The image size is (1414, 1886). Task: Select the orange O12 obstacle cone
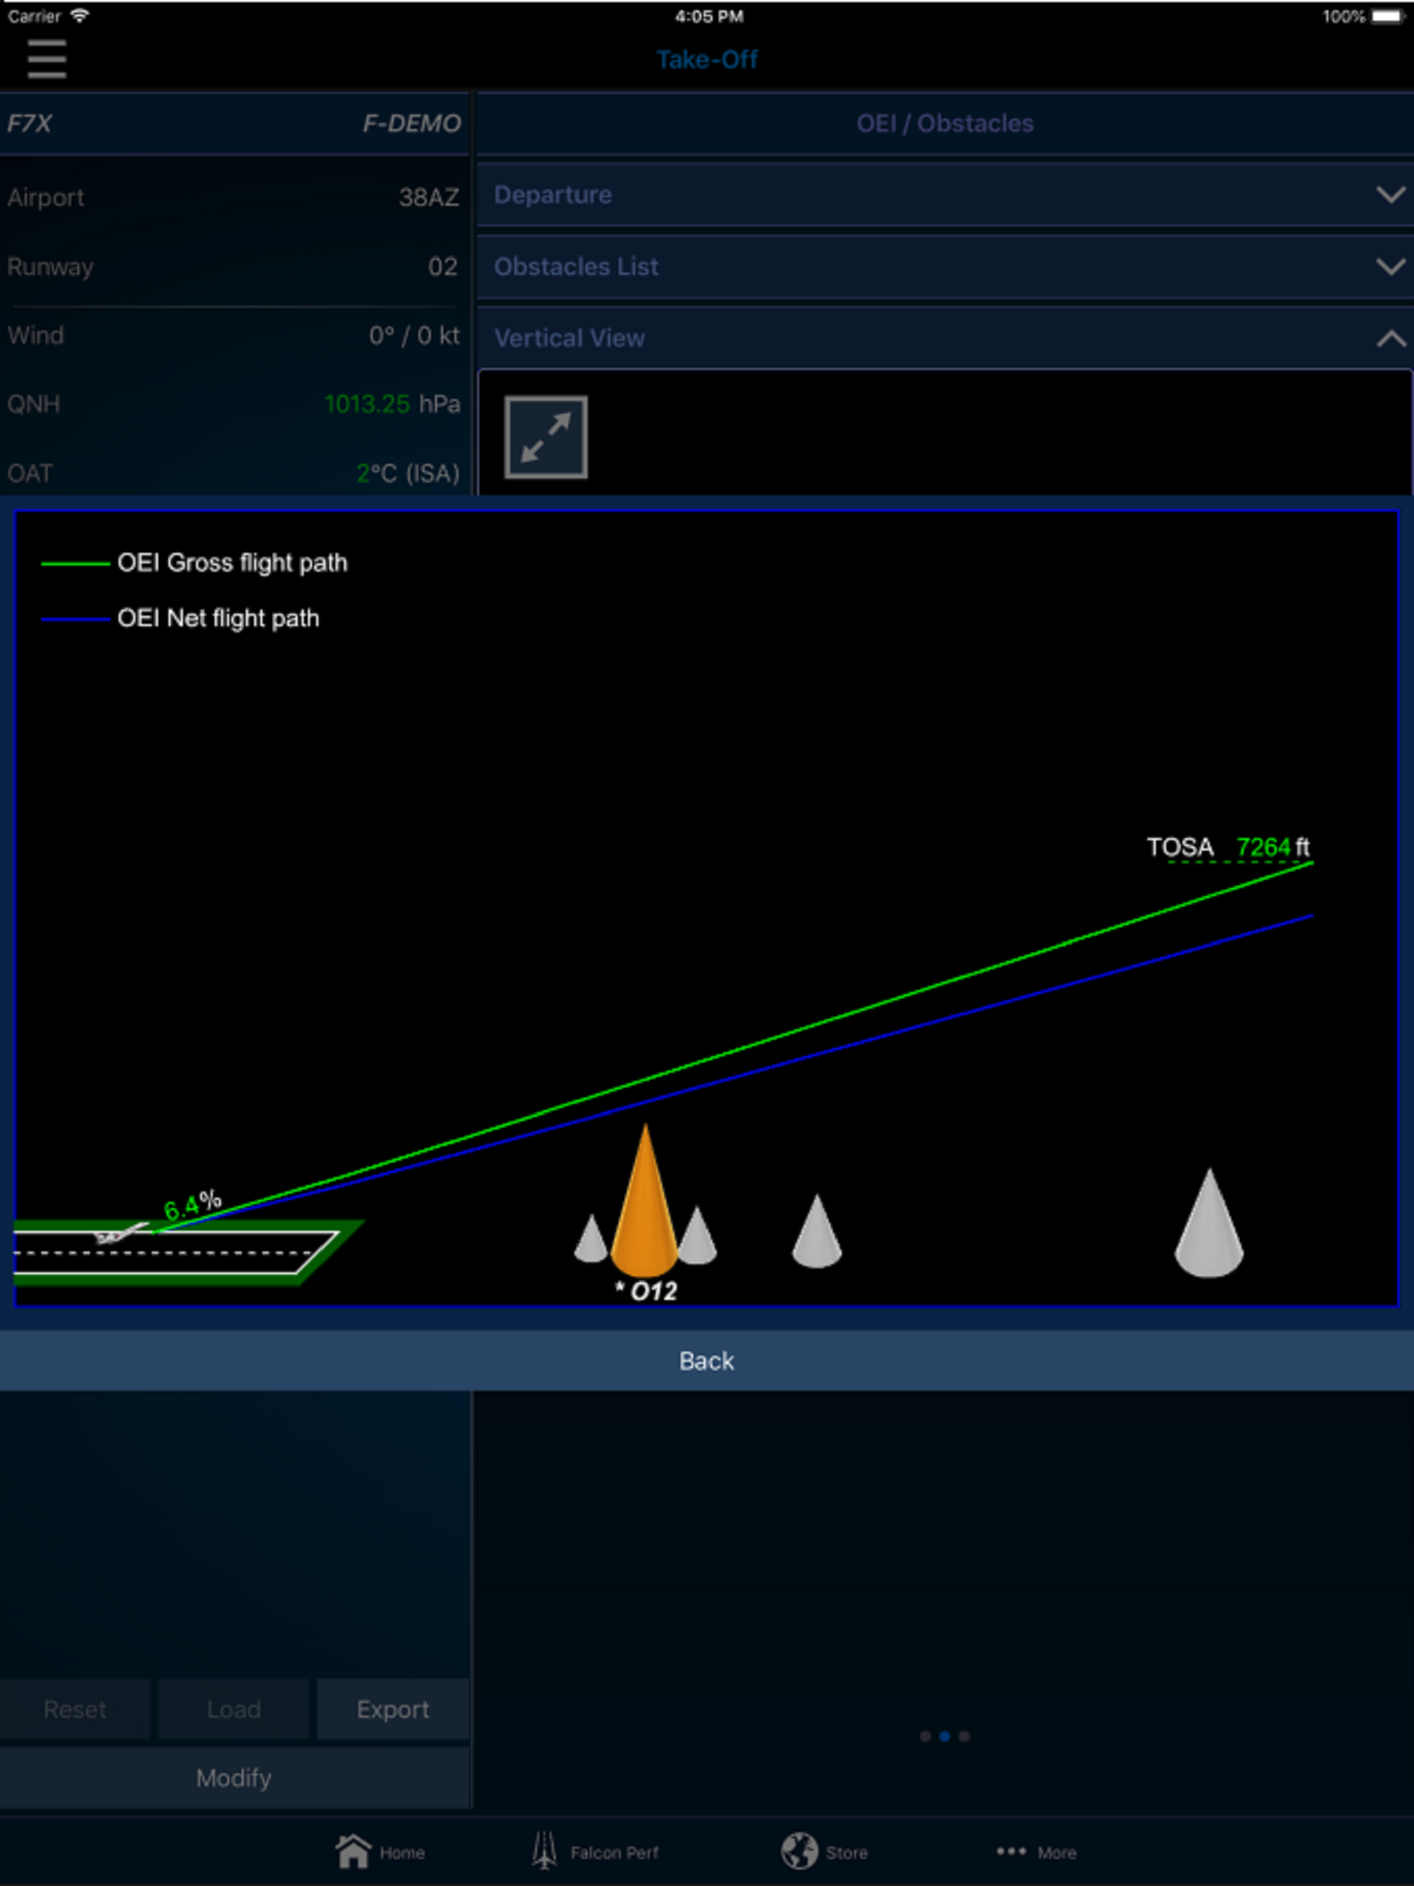(646, 1211)
